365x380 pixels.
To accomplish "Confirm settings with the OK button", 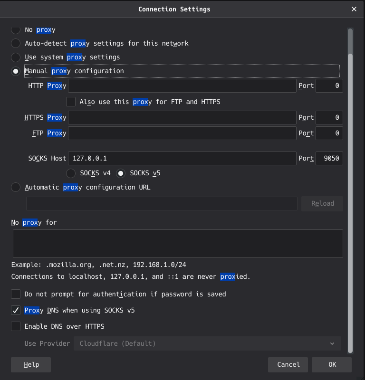I will click(332, 365).
